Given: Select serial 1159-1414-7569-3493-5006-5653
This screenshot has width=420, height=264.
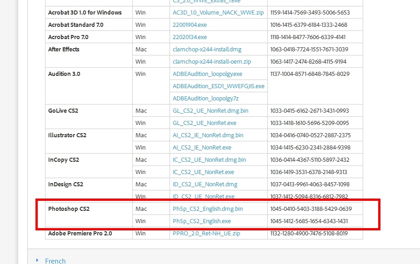Looking at the screenshot, I should point(310,13).
